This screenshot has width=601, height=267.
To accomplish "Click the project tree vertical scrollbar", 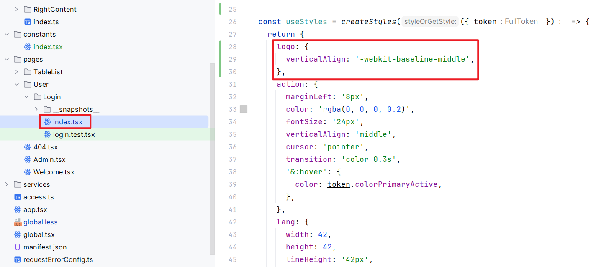I will point(212,159).
